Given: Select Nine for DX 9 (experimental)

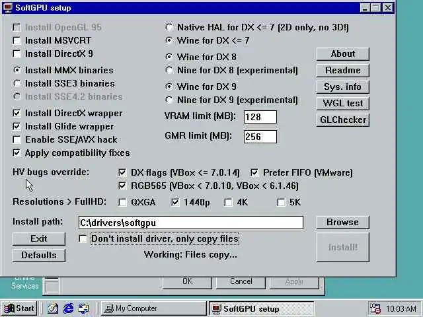Looking at the screenshot, I should [169, 100].
